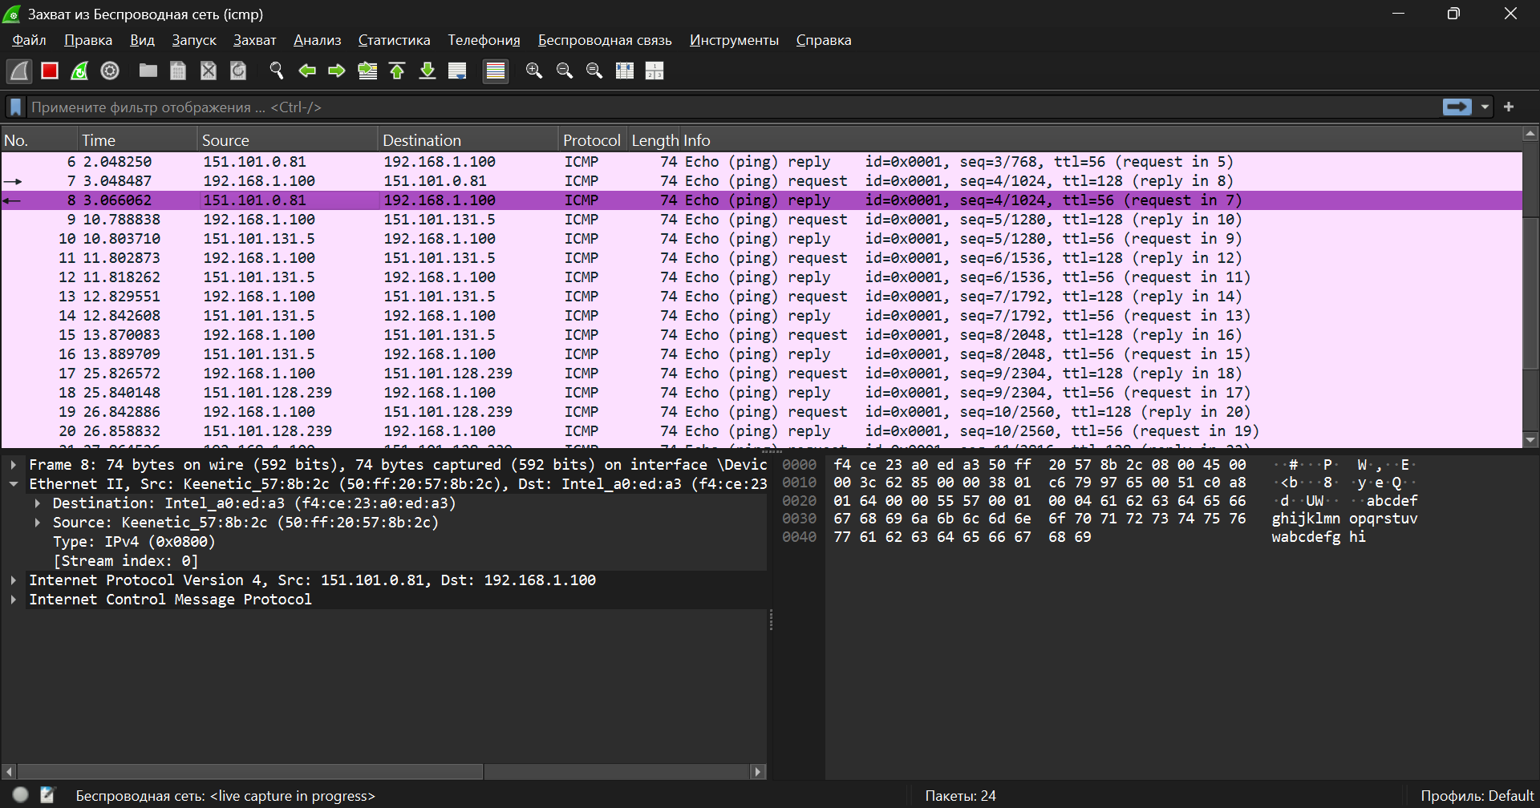This screenshot has width=1540, height=808.
Task: Restart the current capture
Action: [79, 71]
